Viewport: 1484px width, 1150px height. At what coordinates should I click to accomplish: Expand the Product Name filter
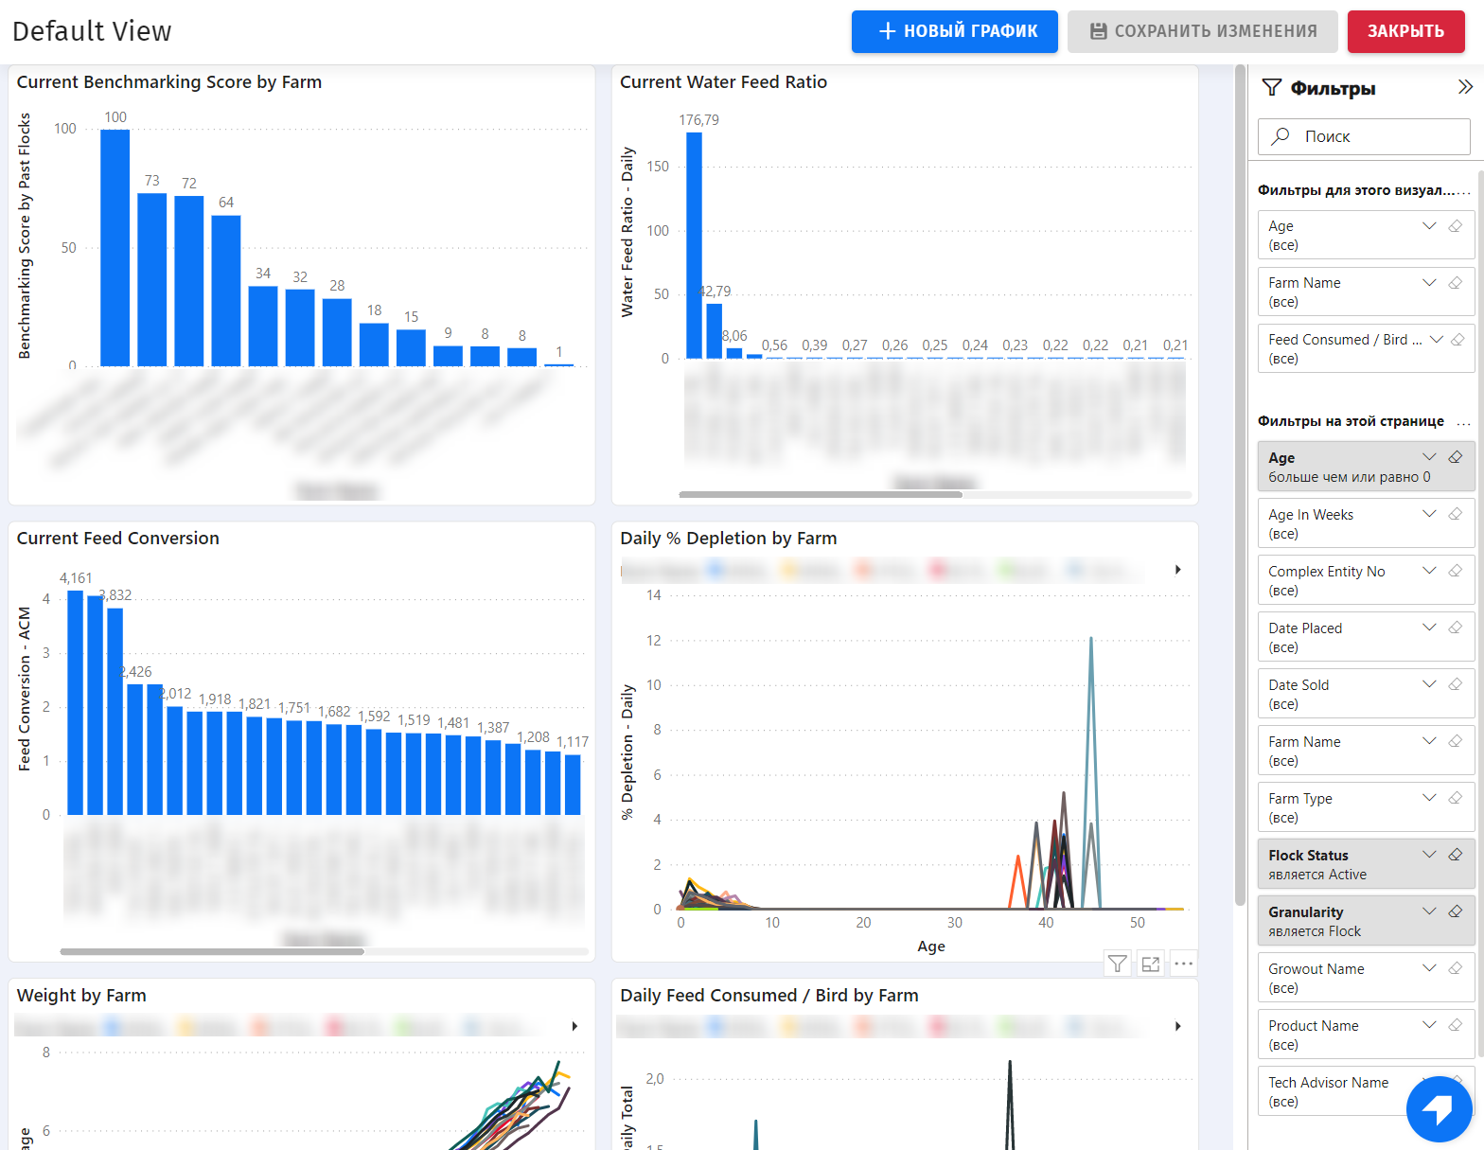click(x=1429, y=1025)
